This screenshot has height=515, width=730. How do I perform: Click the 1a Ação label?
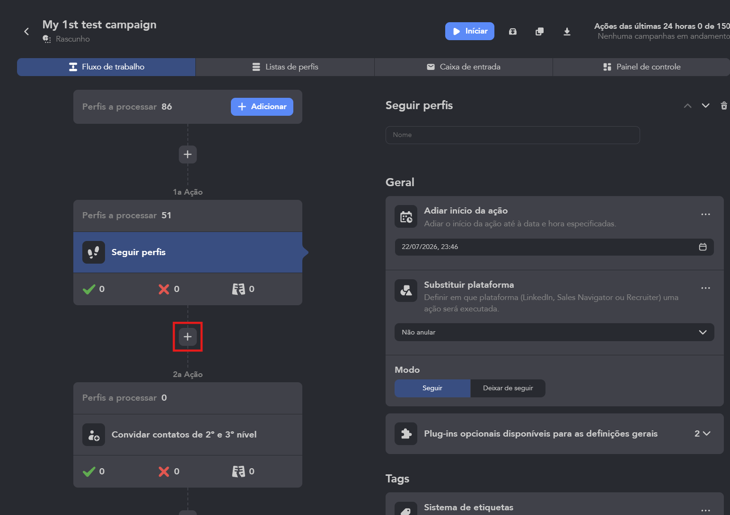(x=188, y=192)
